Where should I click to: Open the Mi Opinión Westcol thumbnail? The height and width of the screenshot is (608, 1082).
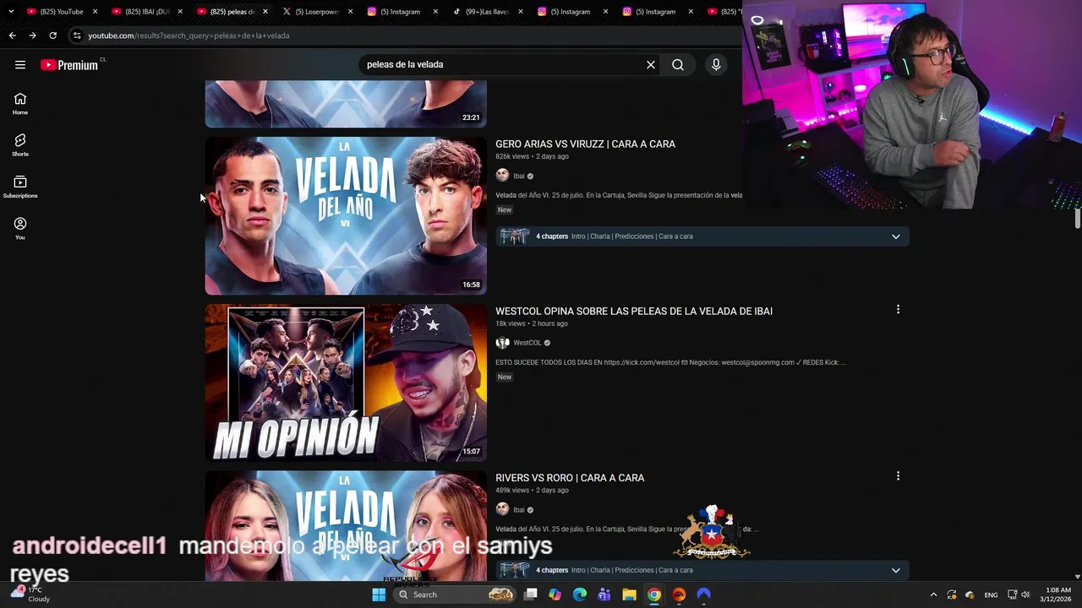(346, 383)
